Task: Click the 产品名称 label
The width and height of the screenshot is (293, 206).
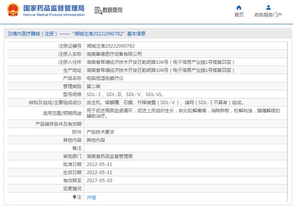Action: 72,78
